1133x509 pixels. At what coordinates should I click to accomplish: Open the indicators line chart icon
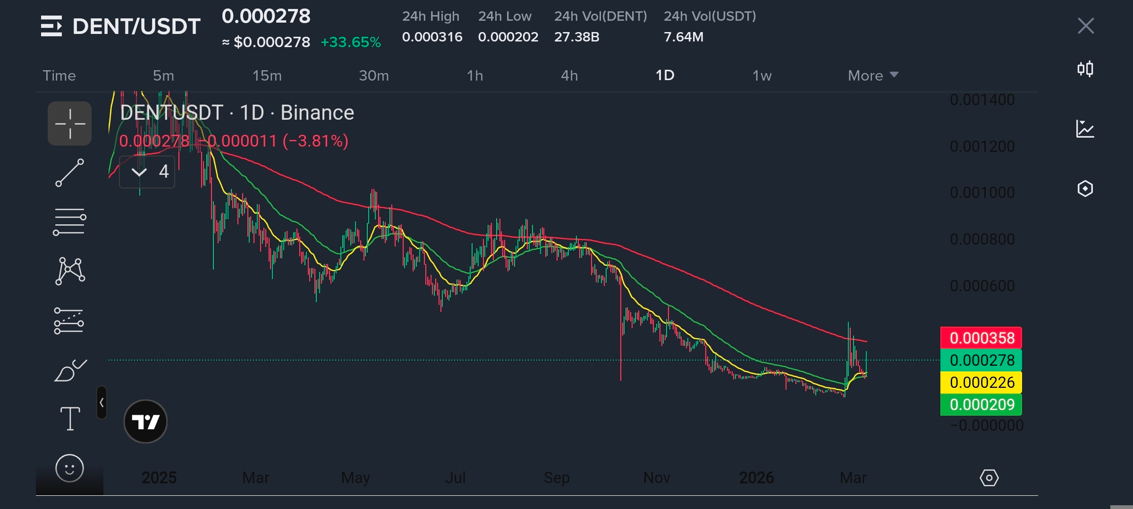(1085, 129)
